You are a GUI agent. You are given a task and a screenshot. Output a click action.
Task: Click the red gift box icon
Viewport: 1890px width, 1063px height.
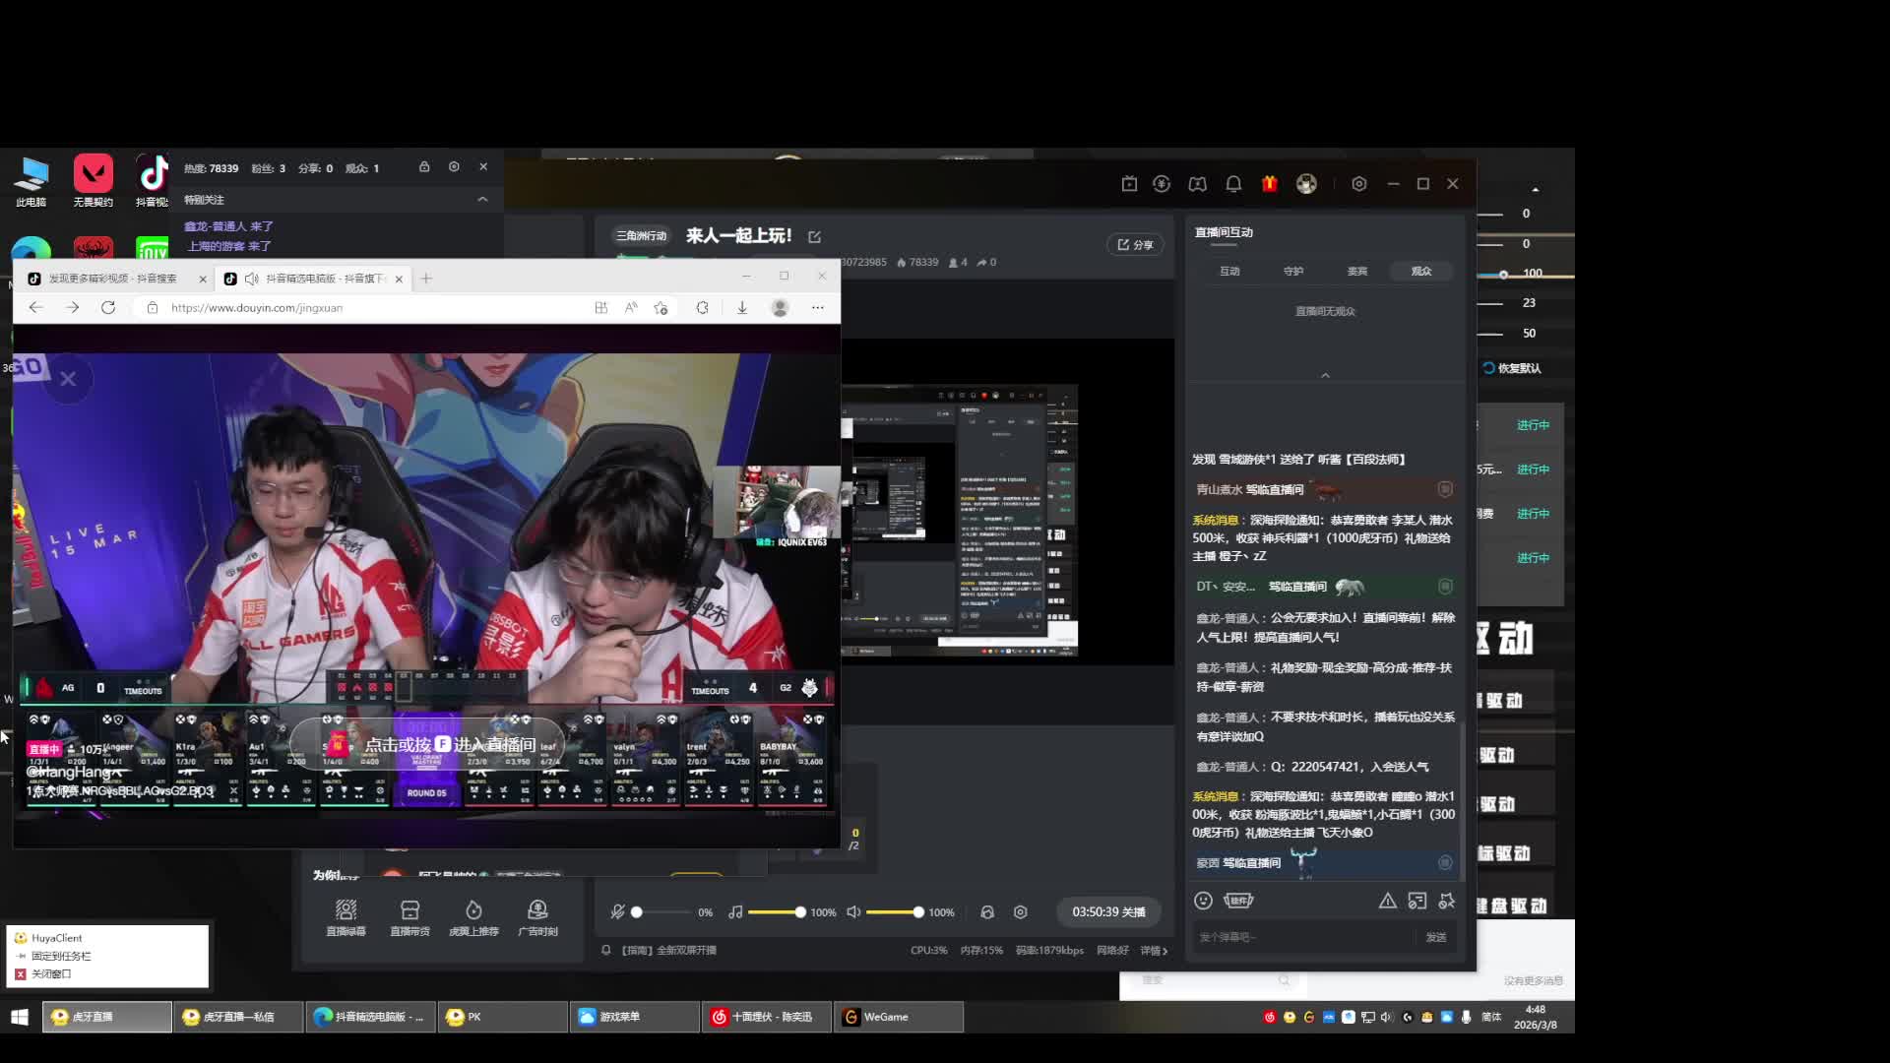tap(1269, 184)
